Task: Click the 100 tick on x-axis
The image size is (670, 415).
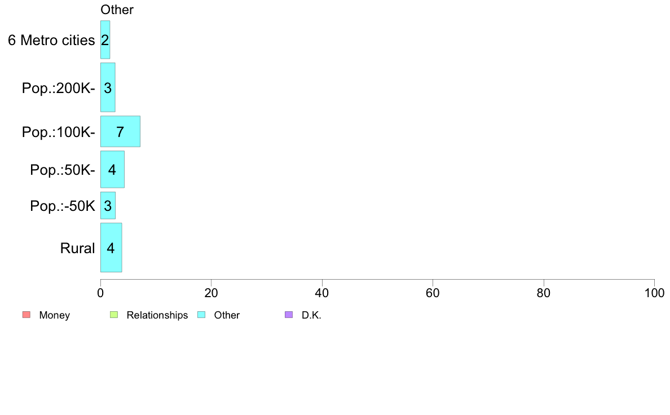Action: (654, 293)
